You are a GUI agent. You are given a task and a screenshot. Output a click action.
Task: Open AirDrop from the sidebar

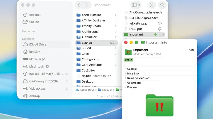coord(34,96)
